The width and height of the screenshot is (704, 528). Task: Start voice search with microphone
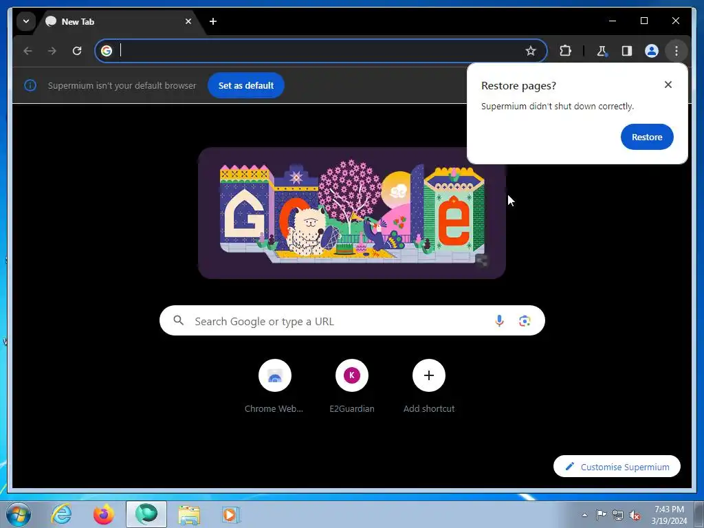click(499, 320)
